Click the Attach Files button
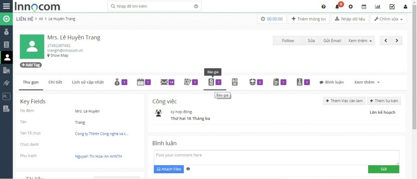Image resolution: width=417 pixels, height=179 pixels. [169, 169]
